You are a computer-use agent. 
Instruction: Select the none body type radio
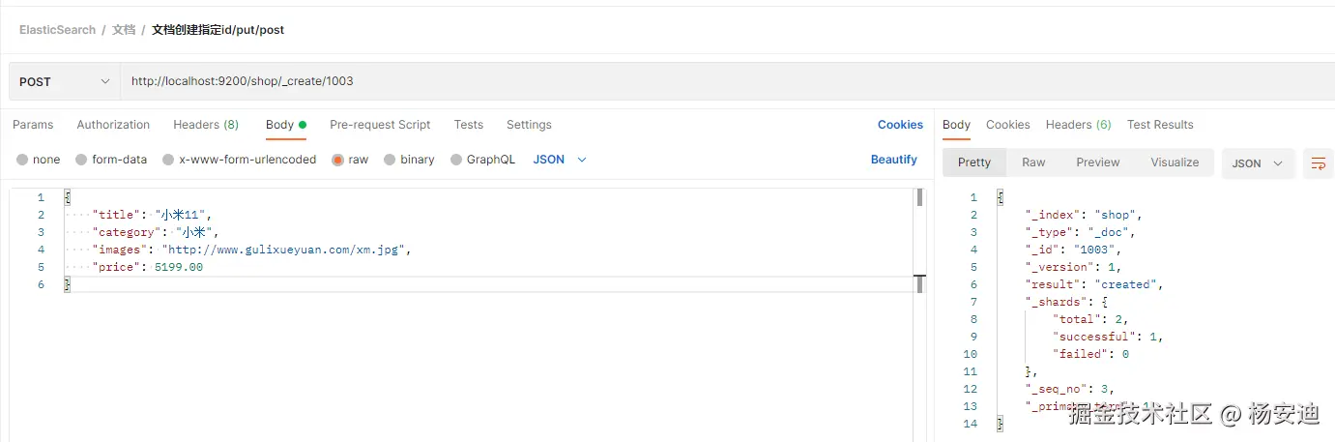(22, 160)
